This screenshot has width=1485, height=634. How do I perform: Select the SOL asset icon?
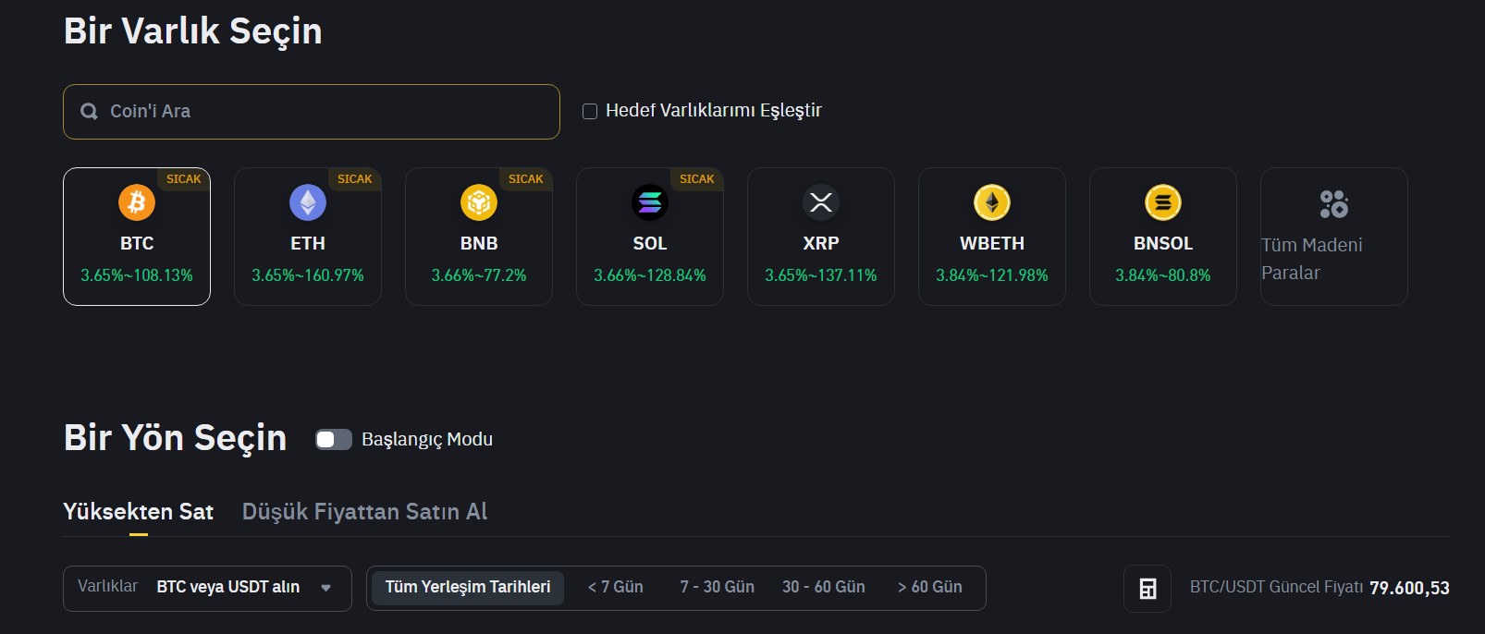(x=650, y=203)
